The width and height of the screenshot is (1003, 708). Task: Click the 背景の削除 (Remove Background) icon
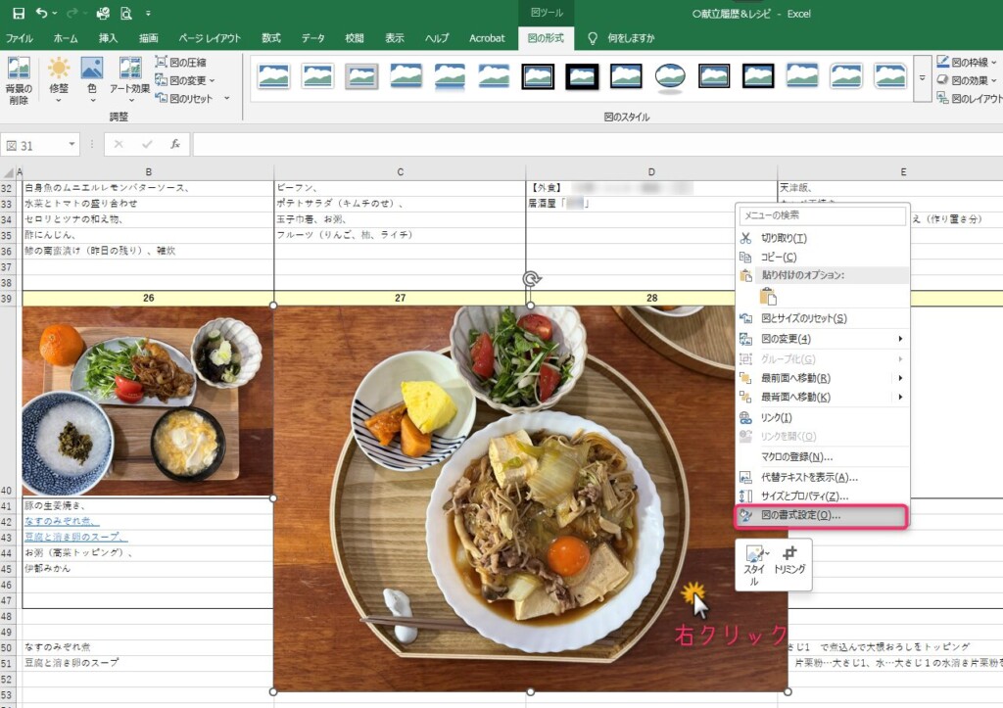point(18,78)
